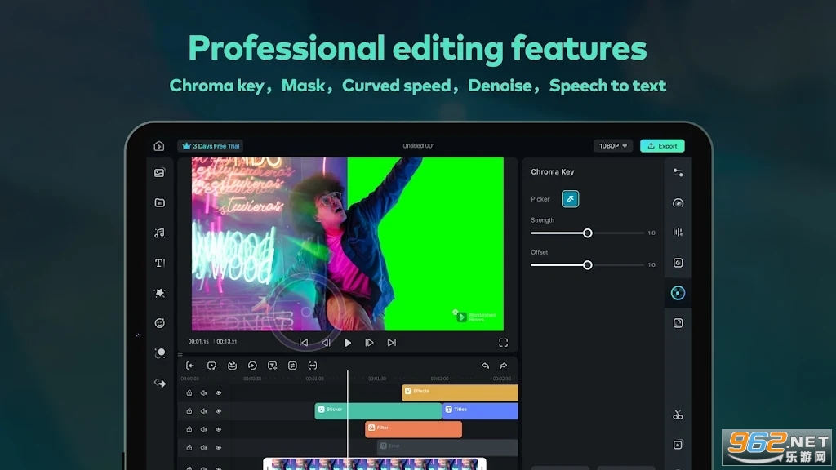Open the smiley sticker icon
Screen dimensions: 836x470
click(159, 323)
